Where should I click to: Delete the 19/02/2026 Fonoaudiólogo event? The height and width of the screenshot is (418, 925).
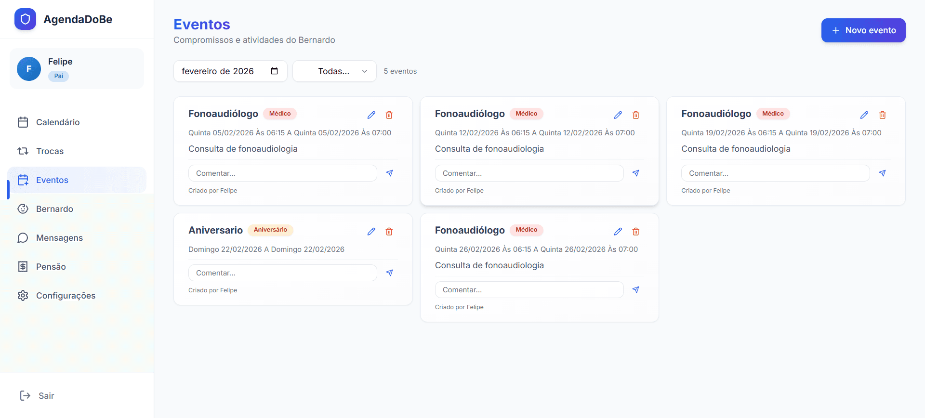(x=882, y=115)
